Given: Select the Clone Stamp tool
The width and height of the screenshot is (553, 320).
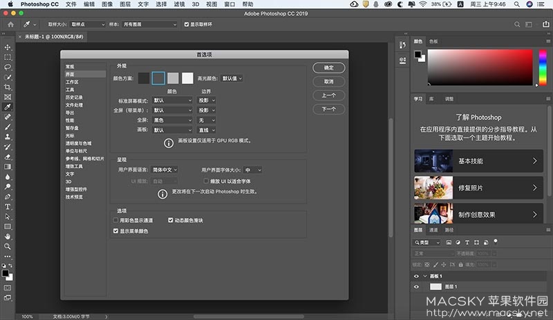Looking at the screenshot, I should pyautogui.click(x=8, y=137).
